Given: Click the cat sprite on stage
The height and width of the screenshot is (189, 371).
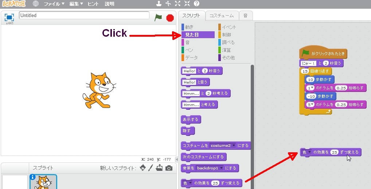Looking at the screenshot, I should tap(99, 91).
